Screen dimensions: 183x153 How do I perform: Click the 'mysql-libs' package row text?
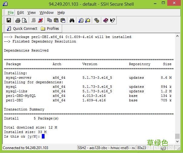pyautogui.click(x=17, y=91)
